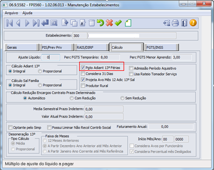Switch to the FGTS/INSS tab
The width and height of the screenshot is (214, 170).
pos(161,47)
